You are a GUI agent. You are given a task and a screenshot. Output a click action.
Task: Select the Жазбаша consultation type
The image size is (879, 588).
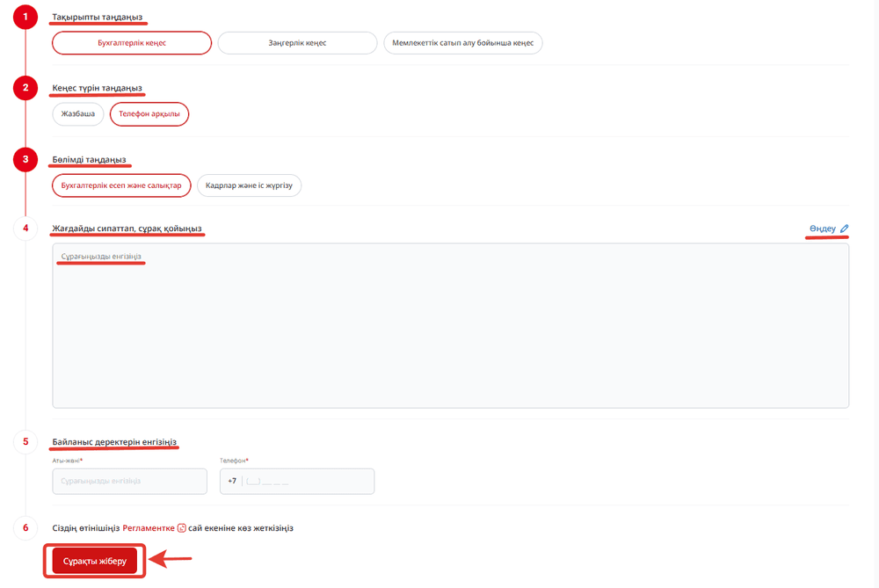coord(78,114)
